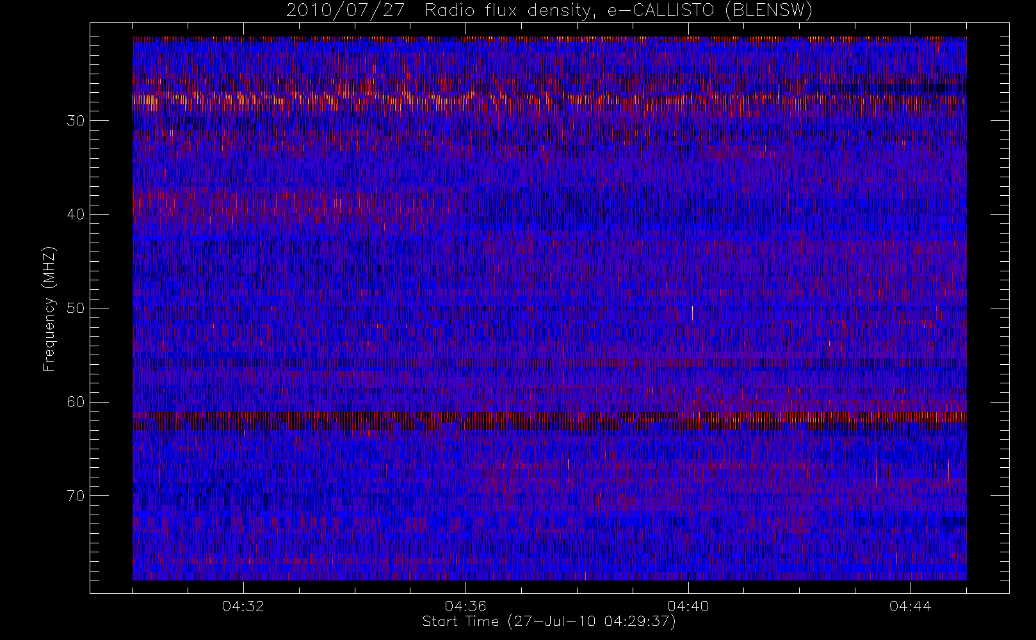
Task: Select the 'Frequency (MHZ)' axis label
Action: click(49, 309)
